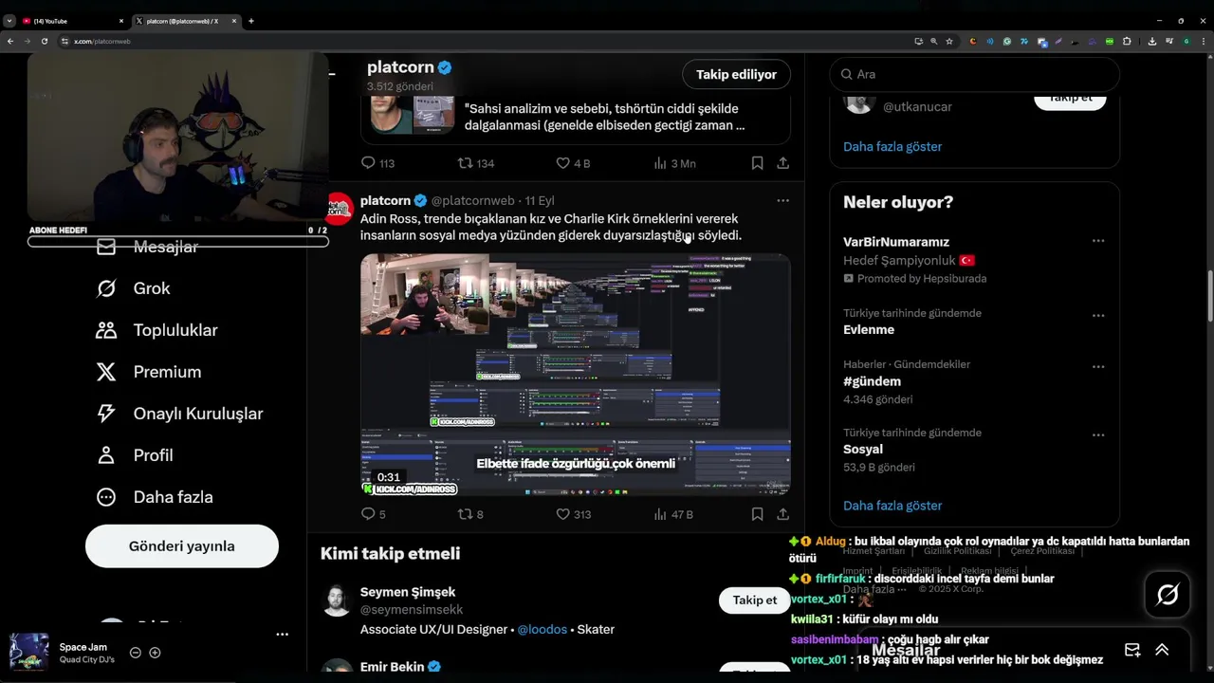Screen dimensions: 1214x683
Task: Expand the Mesajlar drawer with double chevron
Action: coord(1162,650)
